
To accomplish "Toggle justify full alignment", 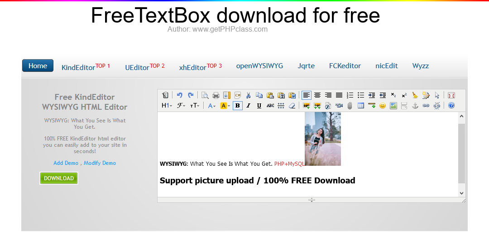I will coord(339,95).
